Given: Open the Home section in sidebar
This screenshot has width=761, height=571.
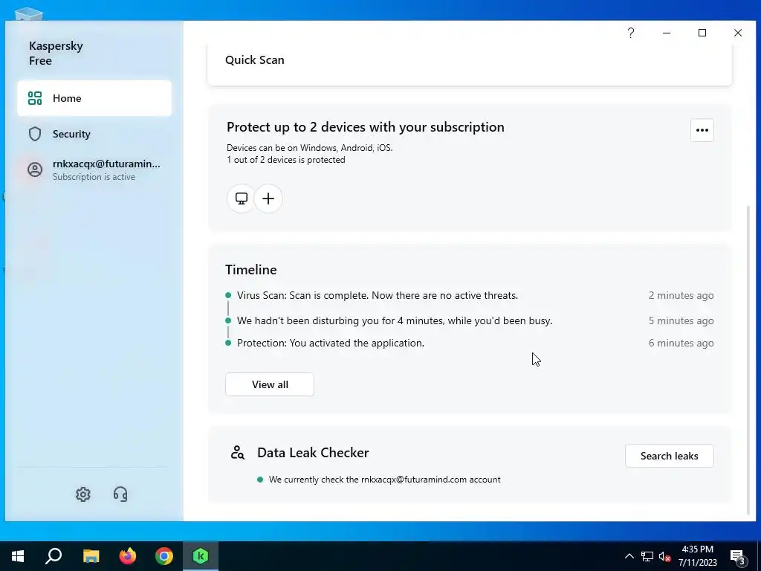Looking at the screenshot, I should coord(94,98).
